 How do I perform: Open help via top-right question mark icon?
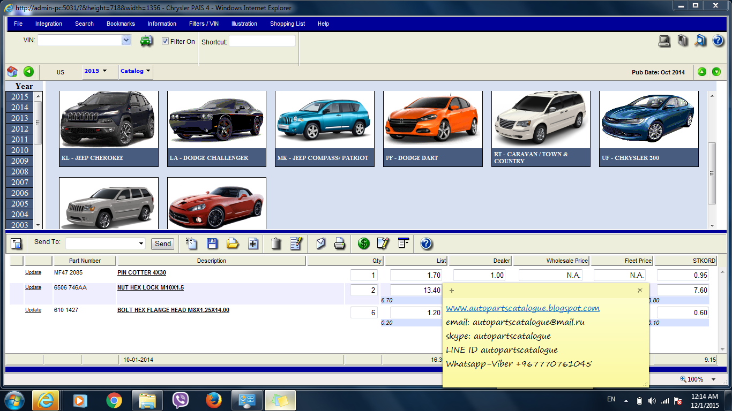(x=718, y=41)
